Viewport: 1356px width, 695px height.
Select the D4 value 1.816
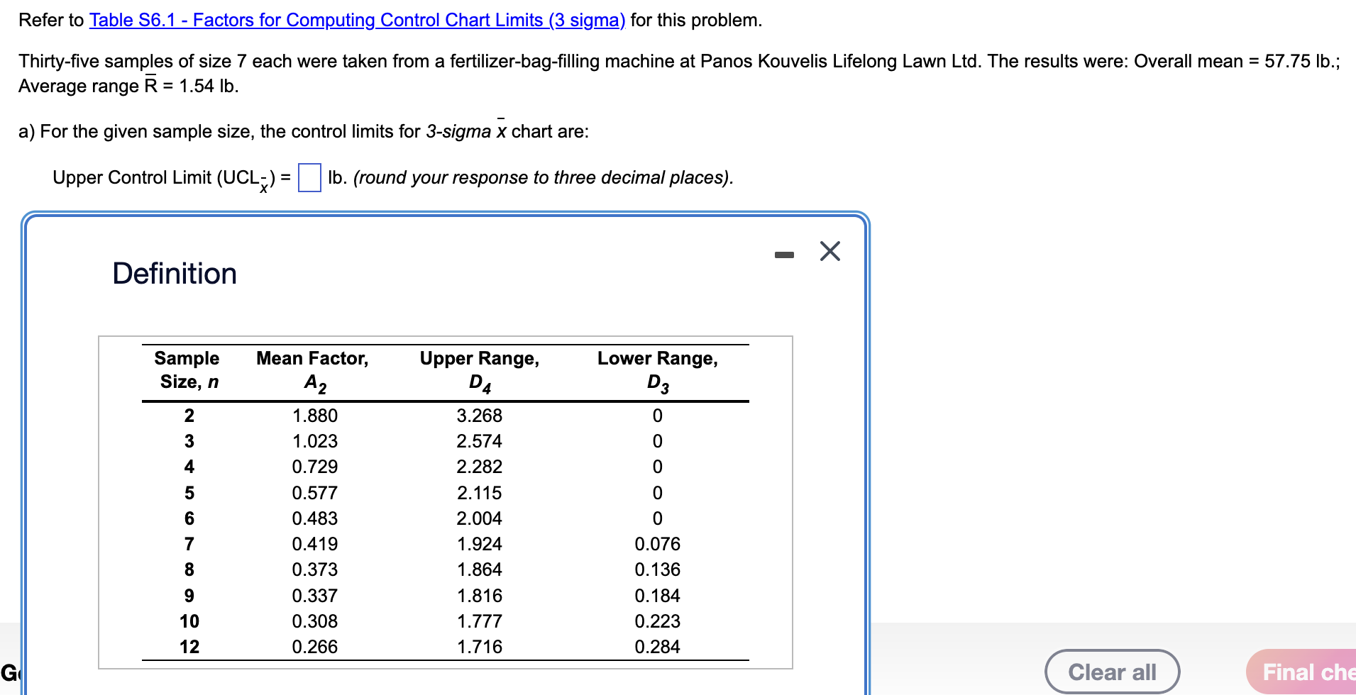480,596
